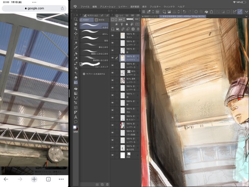Select the rectangular Selection tool

pyautogui.click(x=75, y=38)
